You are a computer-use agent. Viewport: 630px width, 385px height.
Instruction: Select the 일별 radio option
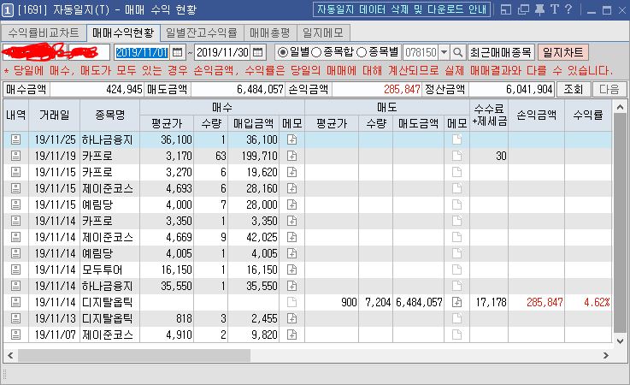point(283,52)
